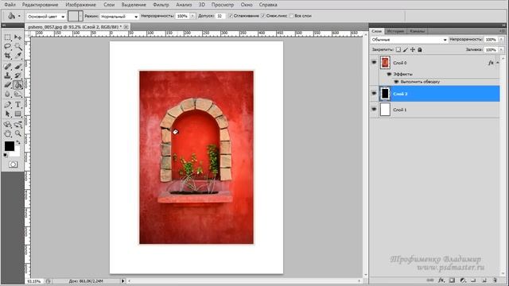Viewport: 509px width, 286px height.
Task: Select the Rectangular Marquee tool
Action: [x=7, y=37]
